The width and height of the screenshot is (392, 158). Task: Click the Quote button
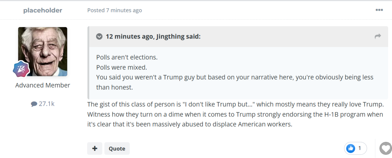click(117, 149)
